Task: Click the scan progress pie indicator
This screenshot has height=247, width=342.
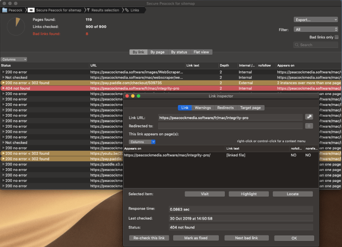Action: 16,27
